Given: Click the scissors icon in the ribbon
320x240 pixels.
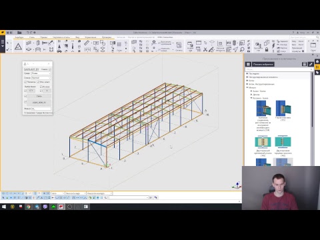Looking at the screenshot, I should point(205,49).
